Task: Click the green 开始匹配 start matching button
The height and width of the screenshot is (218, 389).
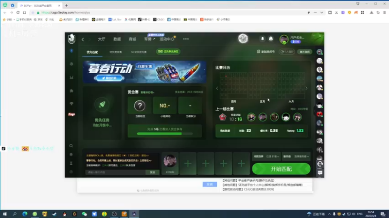Action: (281, 169)
